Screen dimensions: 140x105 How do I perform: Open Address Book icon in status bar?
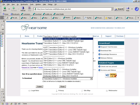pos(15,103)
